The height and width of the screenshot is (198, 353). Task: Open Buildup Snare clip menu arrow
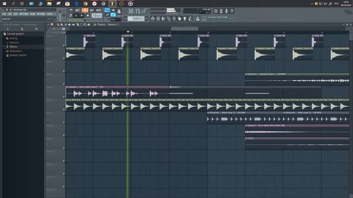coord(247,74)
